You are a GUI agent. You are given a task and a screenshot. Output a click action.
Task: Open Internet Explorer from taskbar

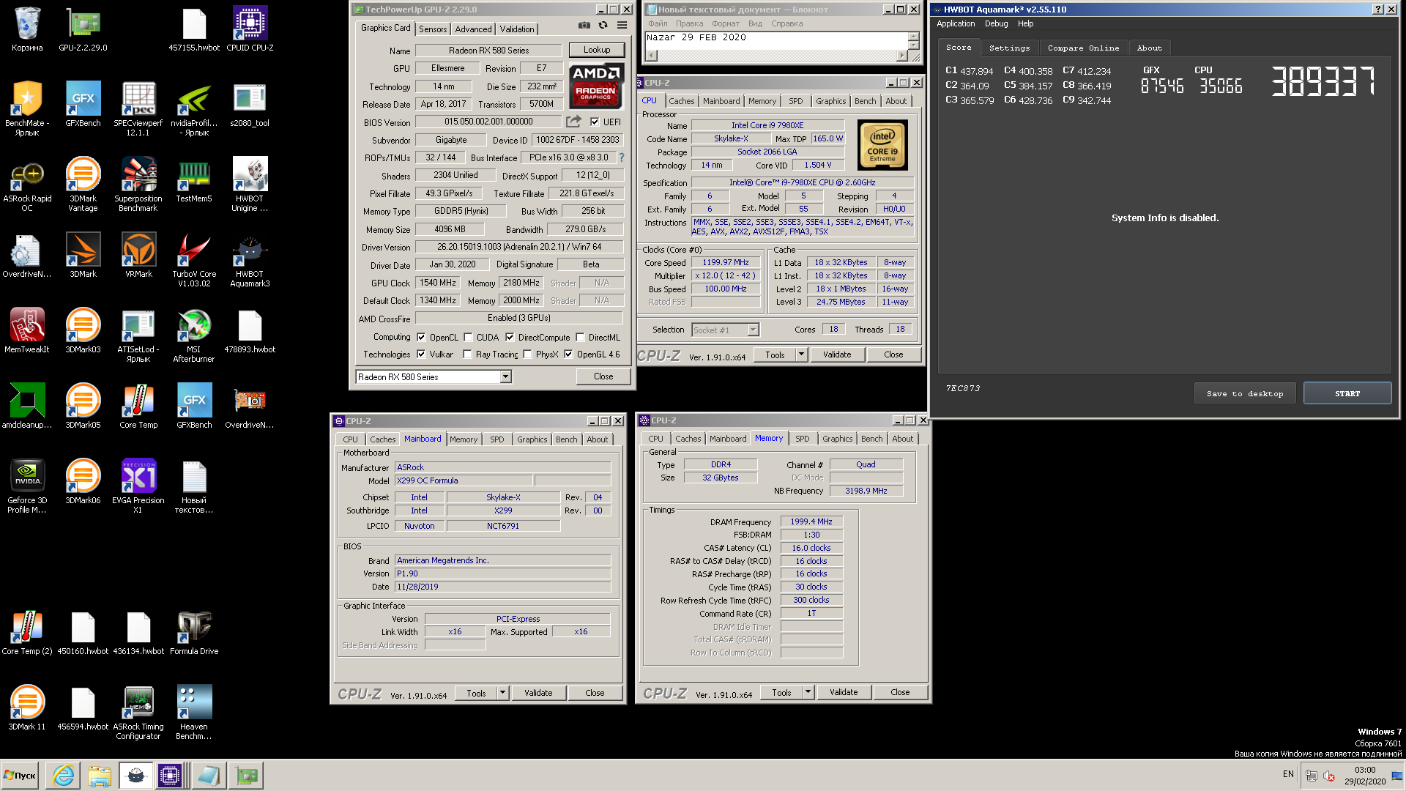(x=64, y=776)
